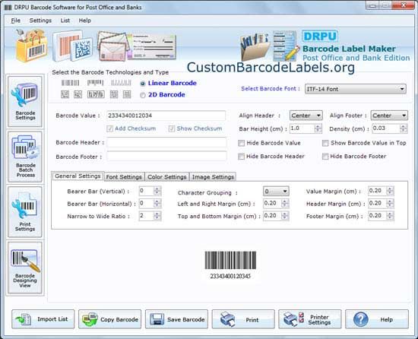This screenshot has width=418, height=339.
Task: Click the shopping bag barcode banner icon
Action: [x=32, y=46]
